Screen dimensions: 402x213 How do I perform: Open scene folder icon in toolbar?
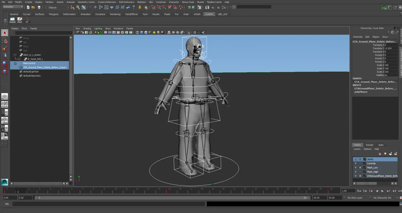coord(33,7)
